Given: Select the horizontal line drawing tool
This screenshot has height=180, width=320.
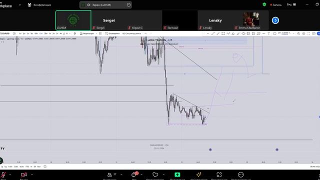Looking at the screenshot, I should coord(263,33).
